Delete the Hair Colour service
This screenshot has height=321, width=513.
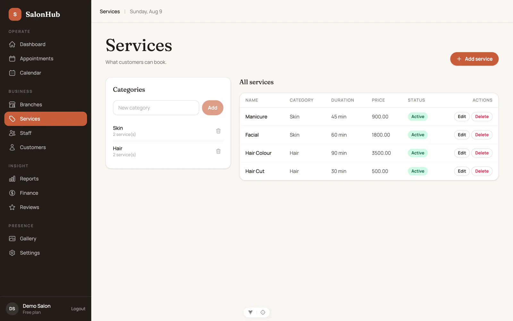(482, 153)
